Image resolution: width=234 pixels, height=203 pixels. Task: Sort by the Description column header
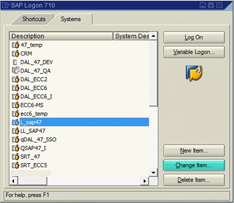(61, 36)
